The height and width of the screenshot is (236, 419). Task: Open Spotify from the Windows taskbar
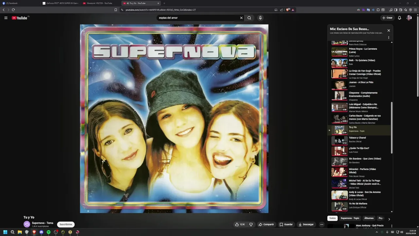tap(48, 232)
